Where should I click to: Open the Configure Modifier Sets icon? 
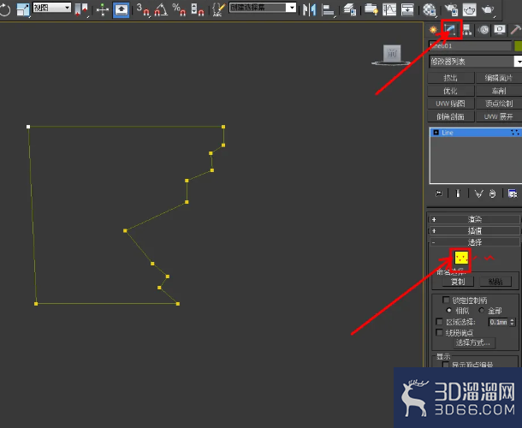tap(513, 193)
